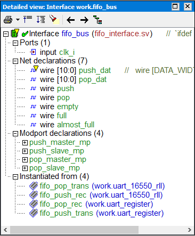Click the wire icon for pop
The width and height of the screenshot is (195, 236).
tap(33, 97)
